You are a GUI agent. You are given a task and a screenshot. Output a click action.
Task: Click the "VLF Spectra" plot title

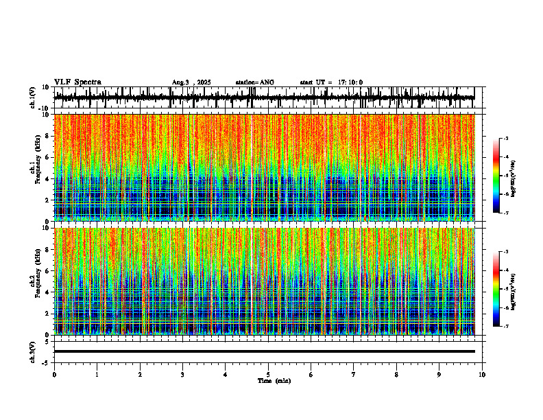point(77,82)
